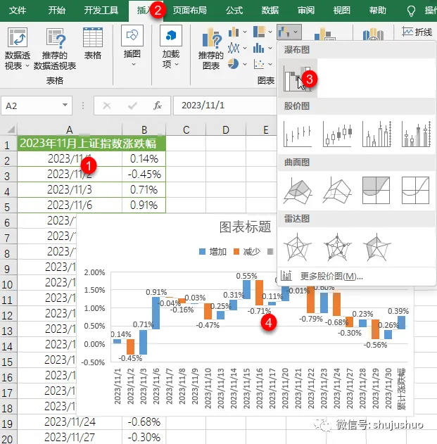Select column D header
This screenshot has width=437, height=444.
tap(226, 129)
